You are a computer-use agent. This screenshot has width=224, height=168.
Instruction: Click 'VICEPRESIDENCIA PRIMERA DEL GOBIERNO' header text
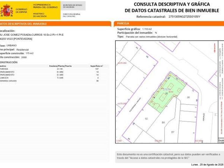click(45, 6)
